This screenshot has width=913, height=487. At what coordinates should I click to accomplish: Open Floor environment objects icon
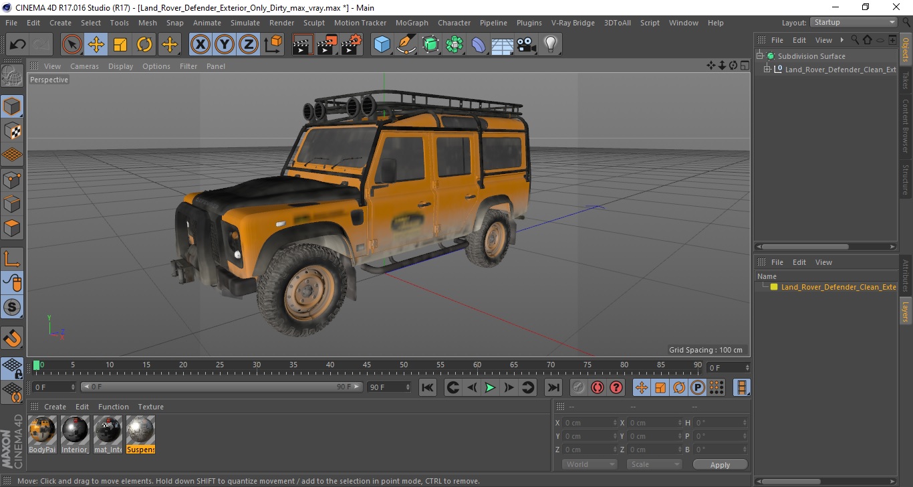point(502,45)
